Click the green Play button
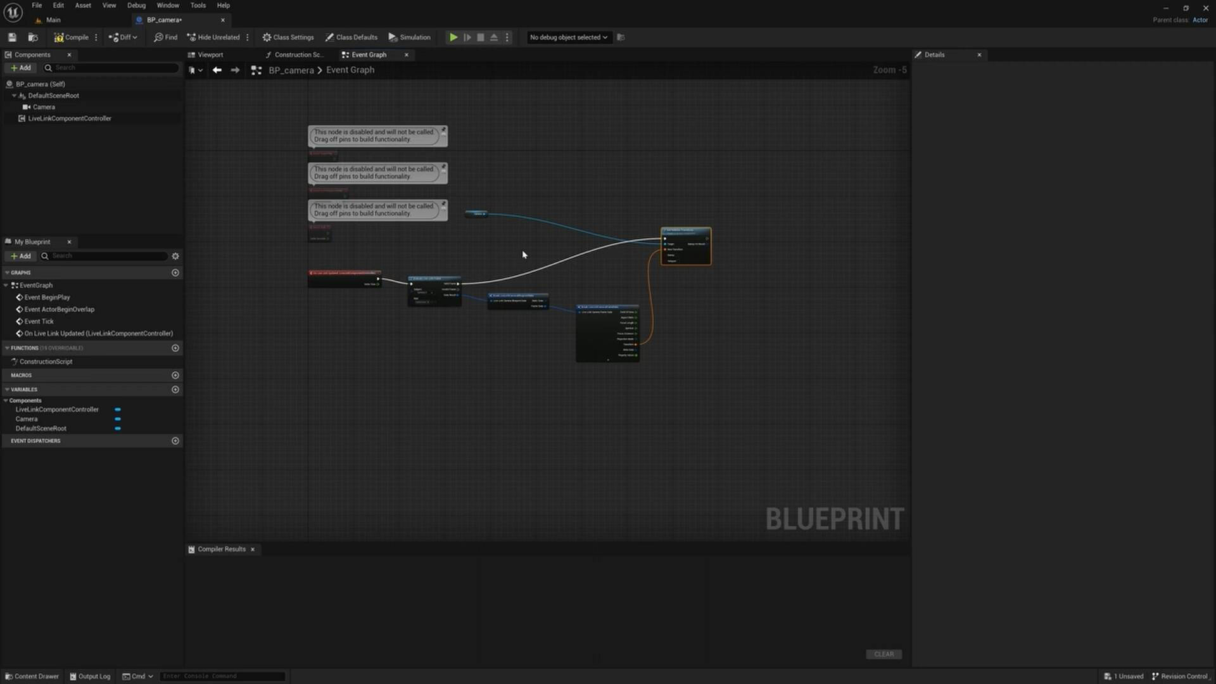Viewport: 1216px width, 684px height. point(453,37)
